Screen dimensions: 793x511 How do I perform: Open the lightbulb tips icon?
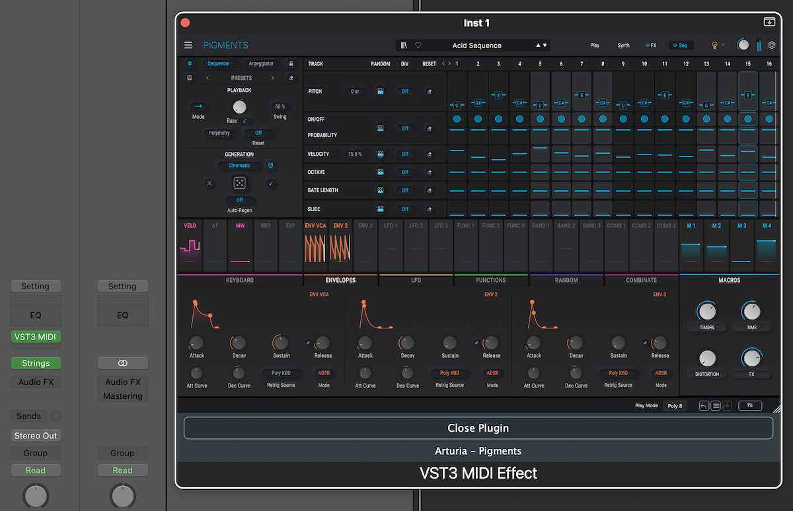714,46
